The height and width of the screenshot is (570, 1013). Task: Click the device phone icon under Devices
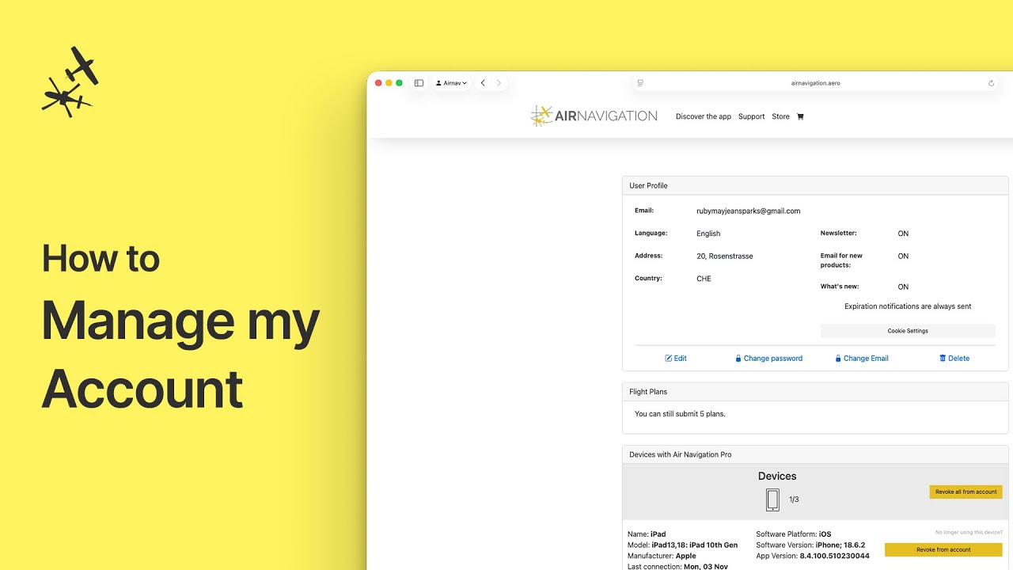pos(772,500)
